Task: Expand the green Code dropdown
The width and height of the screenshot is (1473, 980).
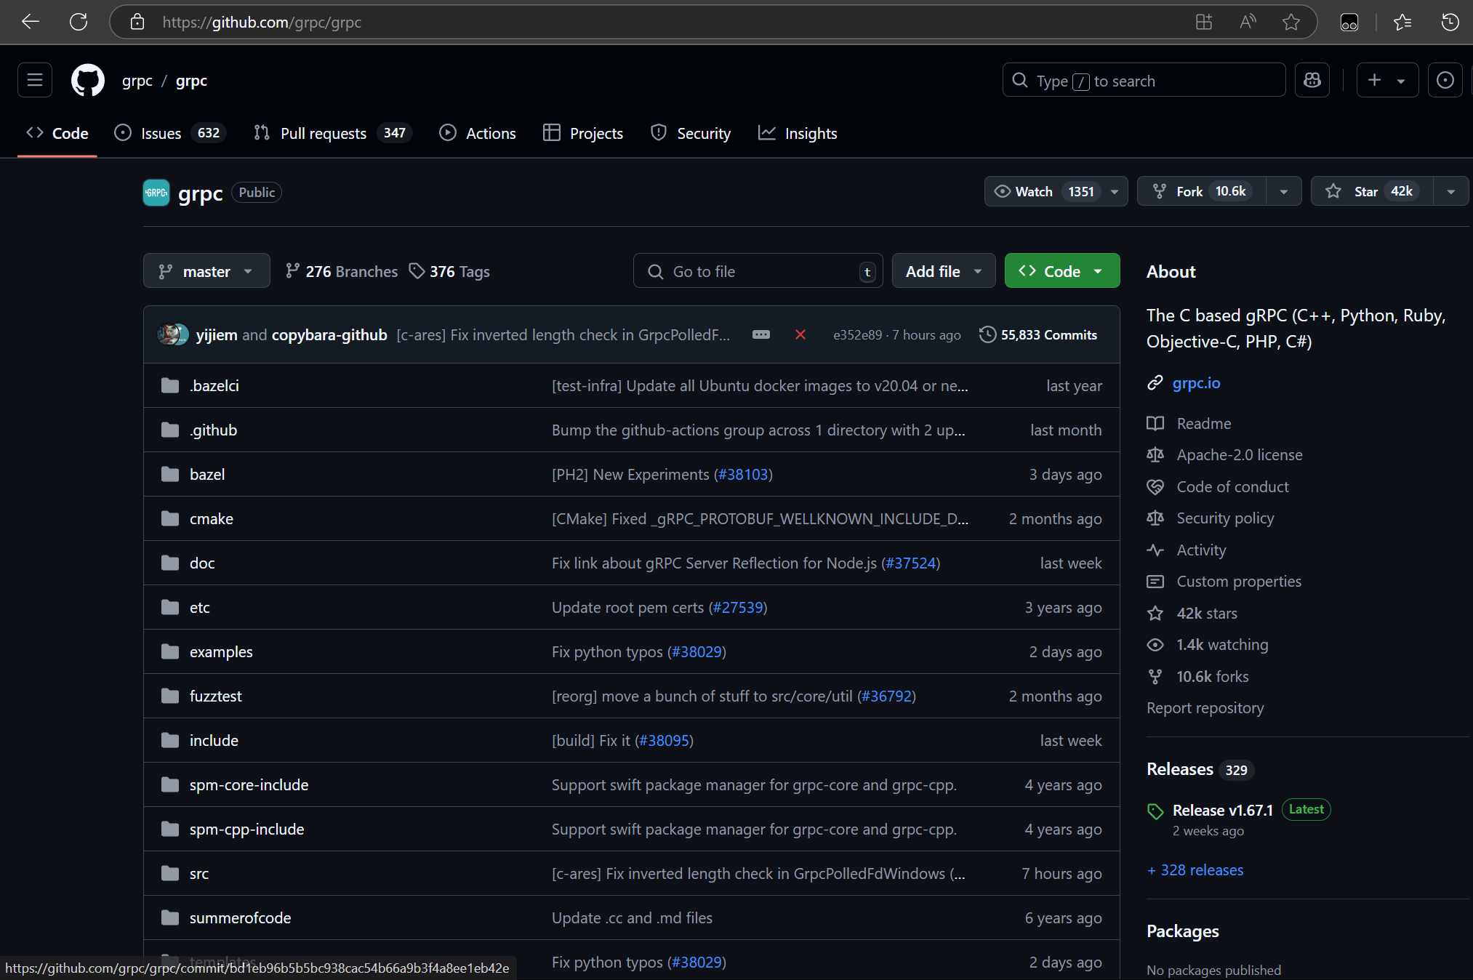Action: point(1061,271)
